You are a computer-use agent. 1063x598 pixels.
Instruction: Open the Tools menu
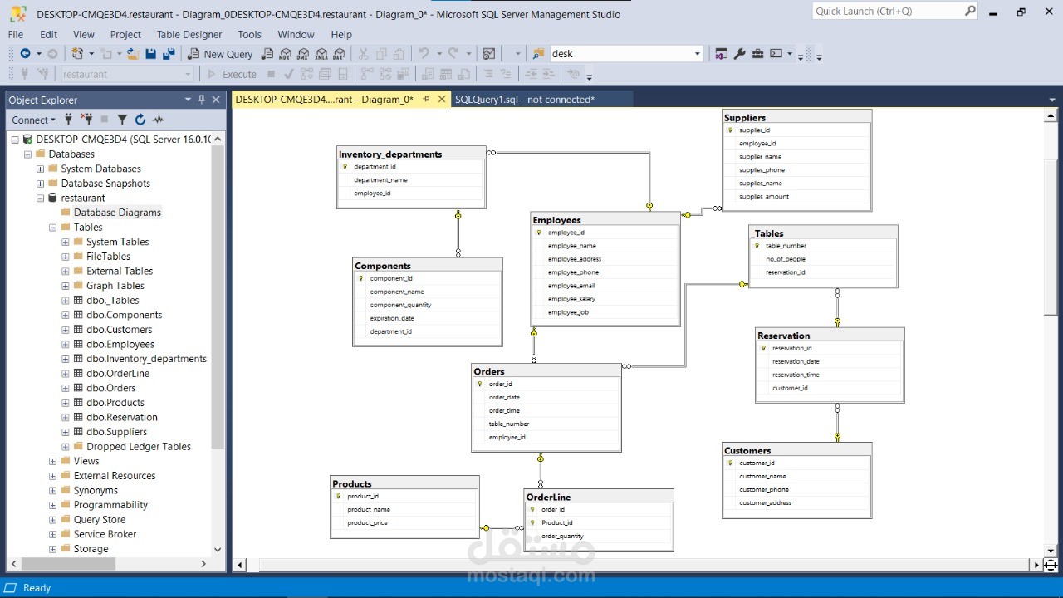249,34
